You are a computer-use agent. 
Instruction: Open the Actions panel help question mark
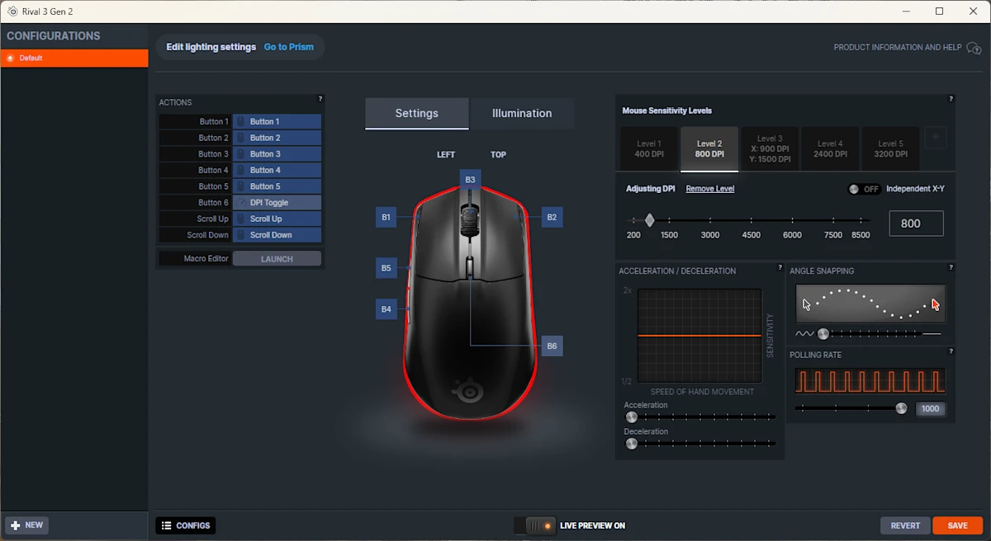tap(321, 99)
